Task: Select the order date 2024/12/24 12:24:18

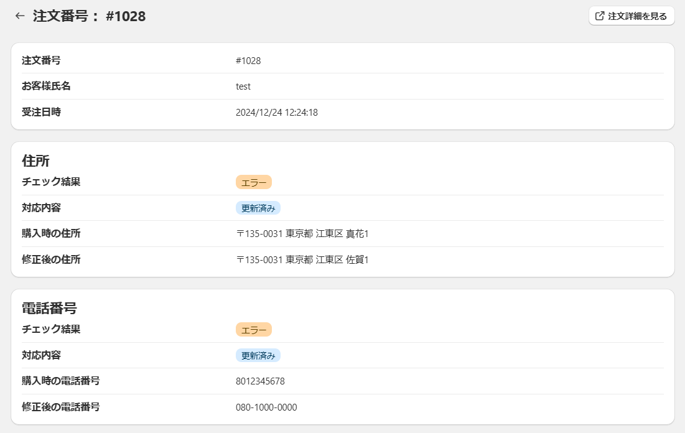Action: 277,113
